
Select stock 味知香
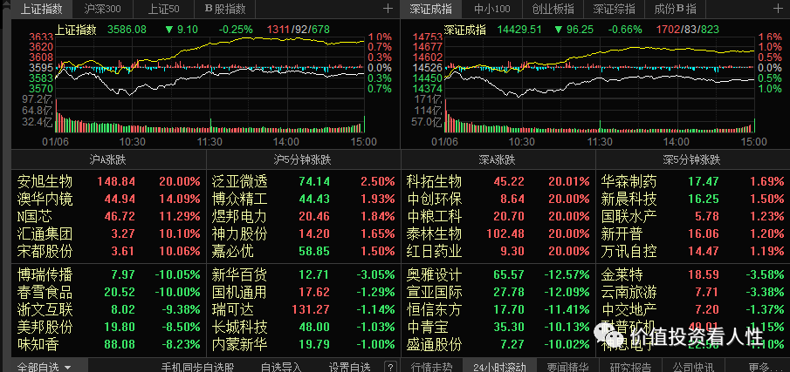(38, 344)
